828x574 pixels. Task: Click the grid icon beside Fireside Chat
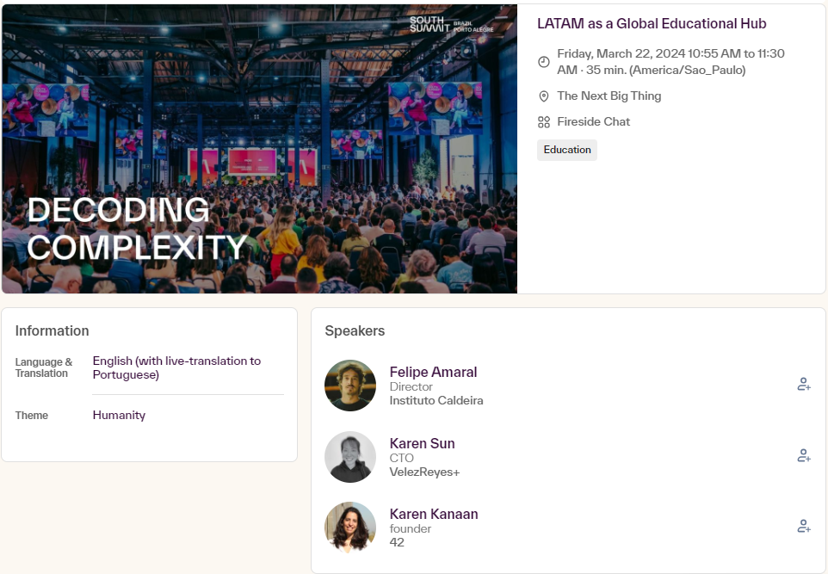(543, 122)
